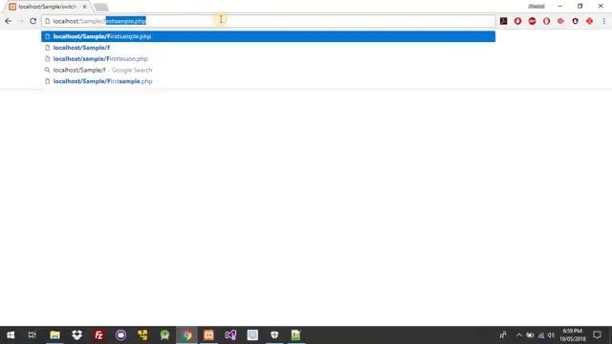This screenshot has height=344, width=612.
Task: Open XAMPP from the taskbar
Action: (x=208, y=335)
